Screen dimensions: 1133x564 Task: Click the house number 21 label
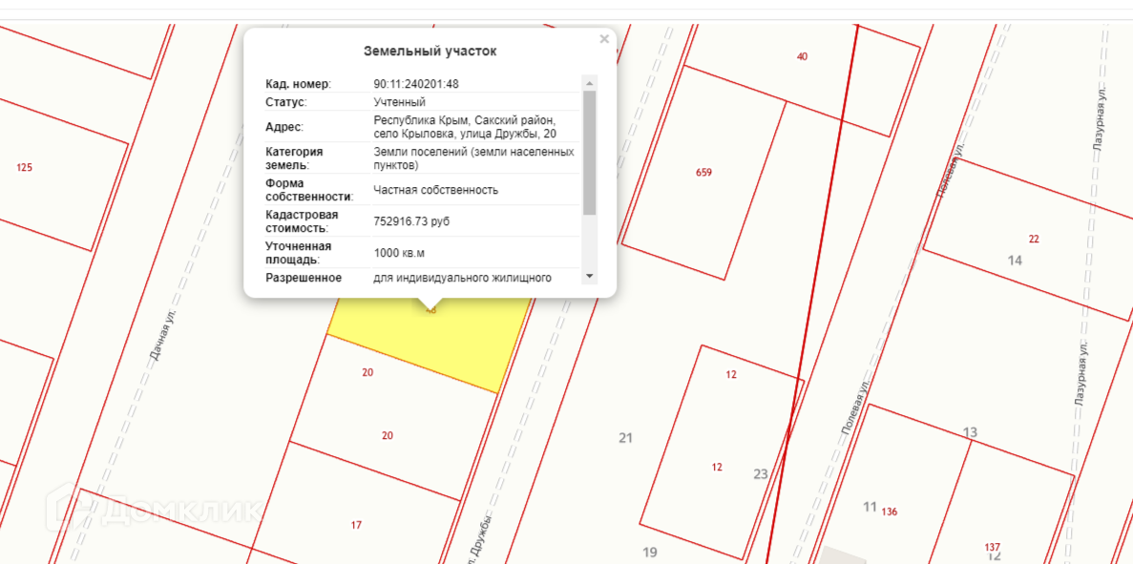[626, 438]
